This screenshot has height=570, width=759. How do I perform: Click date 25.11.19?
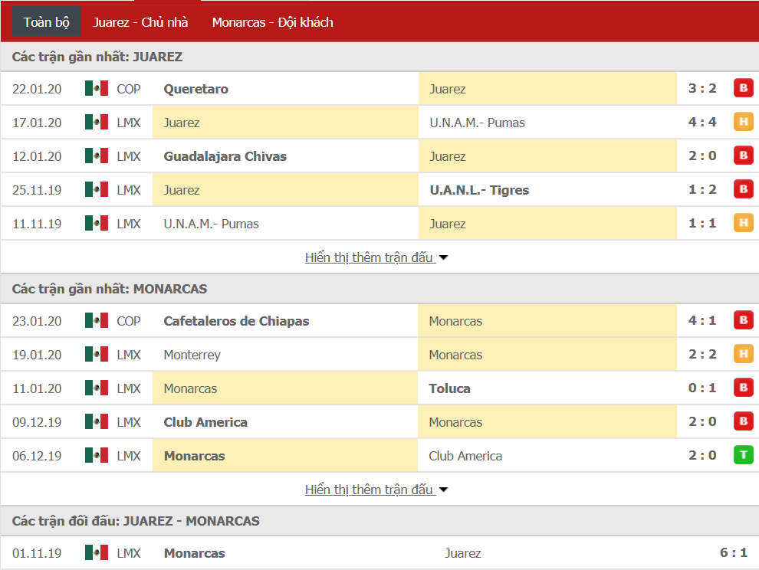(x=37, y=190)
